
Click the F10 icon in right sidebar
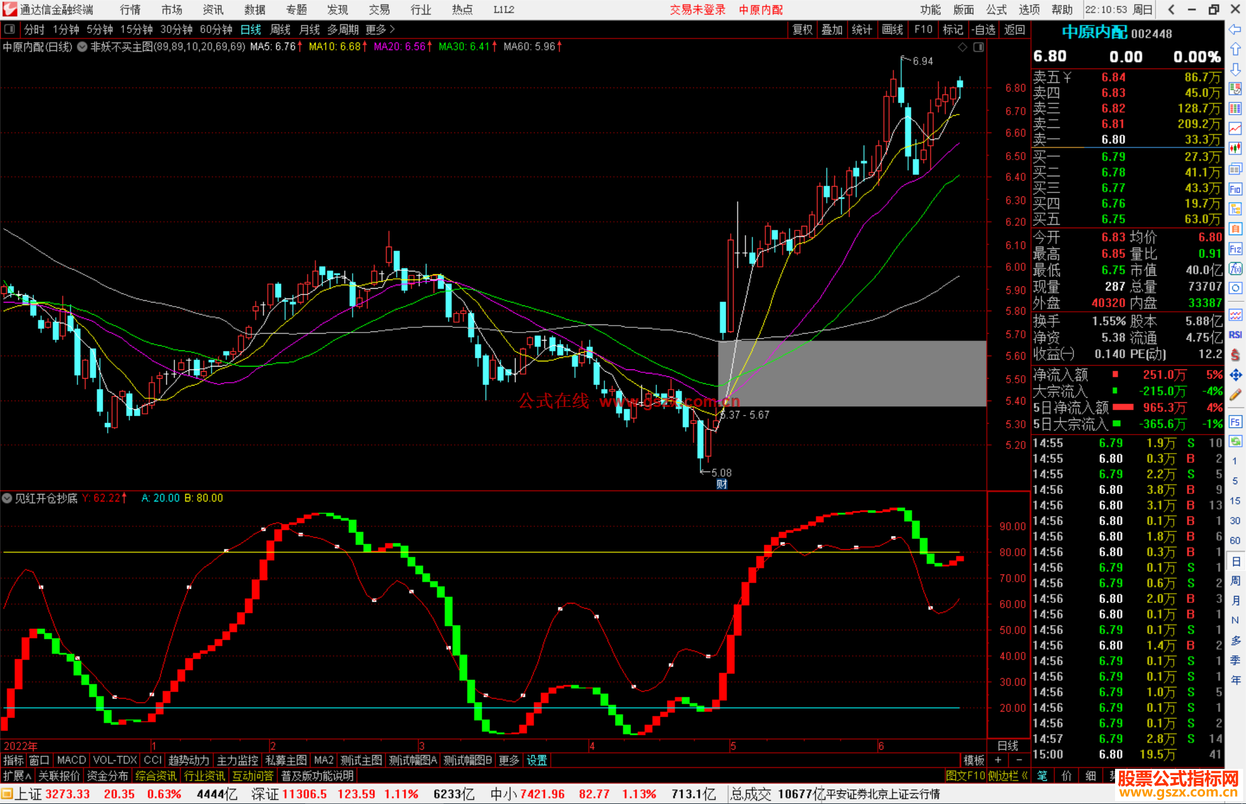coord(1234,189)
